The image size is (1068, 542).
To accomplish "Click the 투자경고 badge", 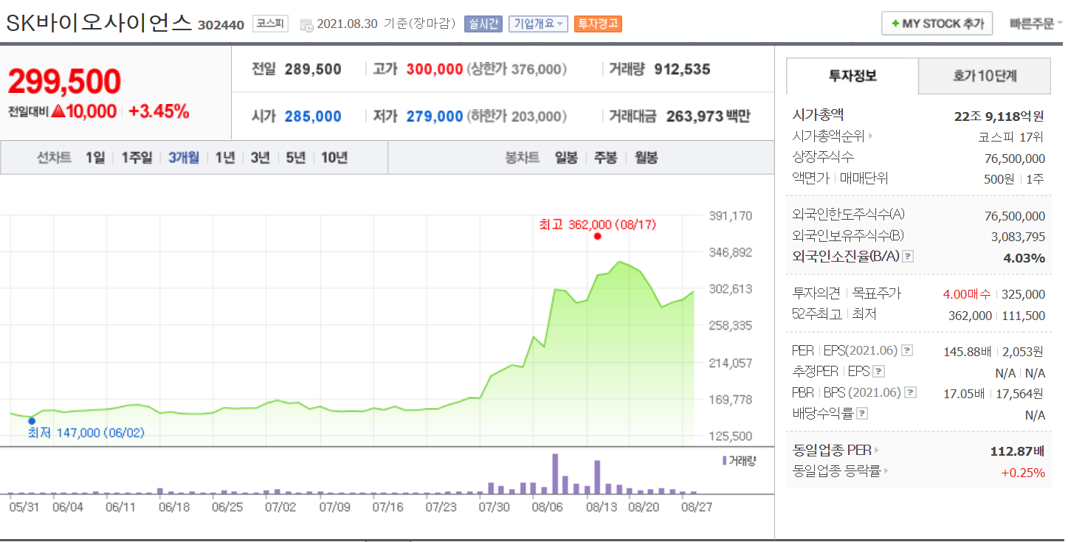I will tap(598, 24).
